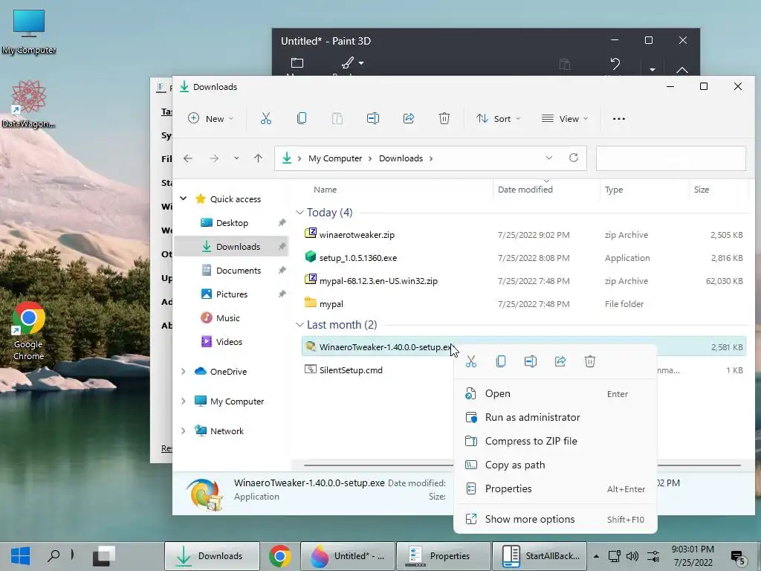
Task: Open Google Chrome desktop shortcut
Action: [29, 332]
